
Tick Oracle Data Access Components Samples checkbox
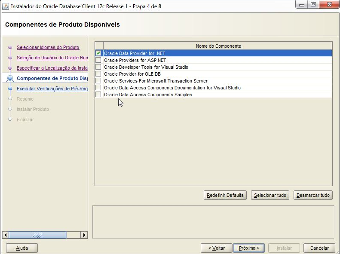[x=98, y=95]
